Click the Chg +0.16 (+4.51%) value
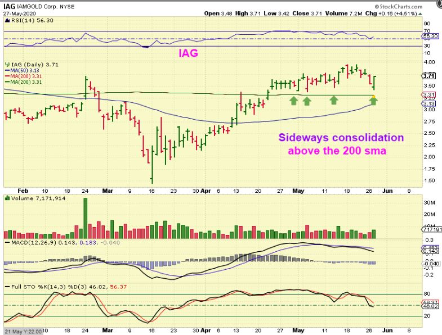 coord(391,13)
